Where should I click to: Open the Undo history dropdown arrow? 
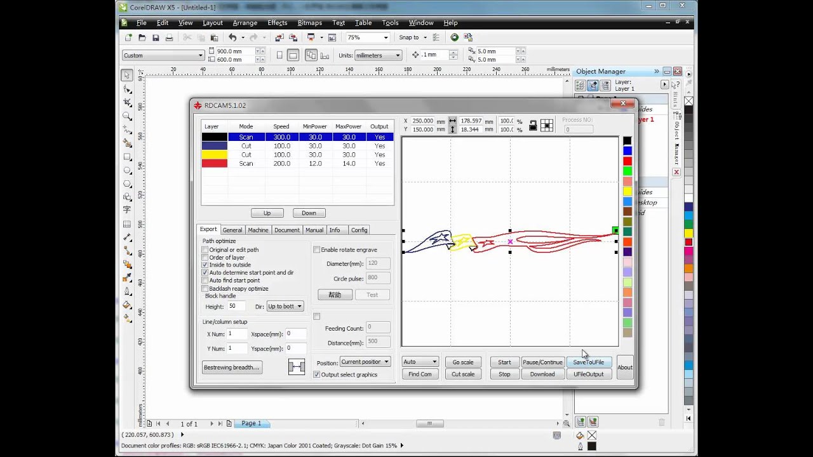[x=243, y=37]
